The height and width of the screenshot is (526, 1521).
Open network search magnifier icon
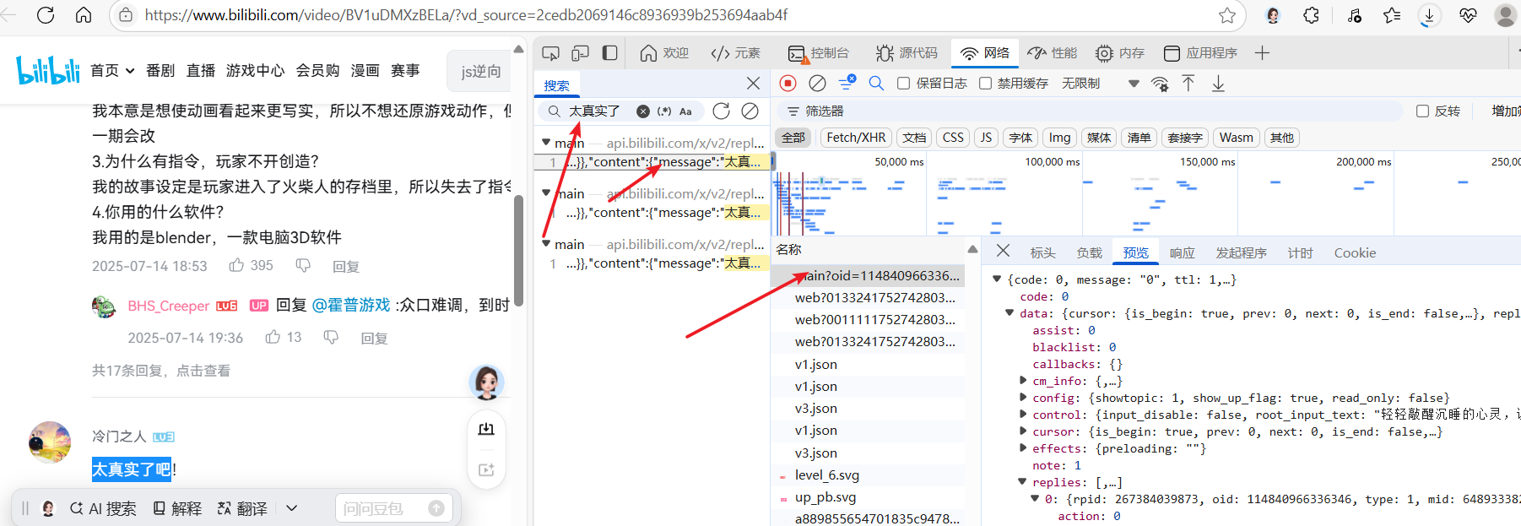tap(876, 83)
